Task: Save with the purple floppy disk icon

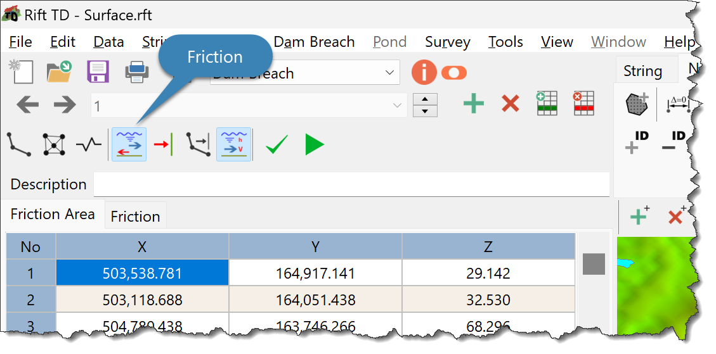Action: (x=98, y=72)
